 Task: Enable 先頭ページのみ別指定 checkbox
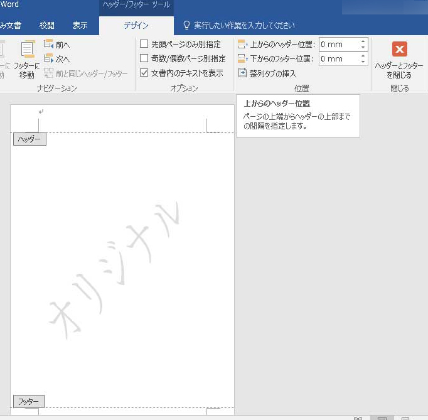point(144,45)
